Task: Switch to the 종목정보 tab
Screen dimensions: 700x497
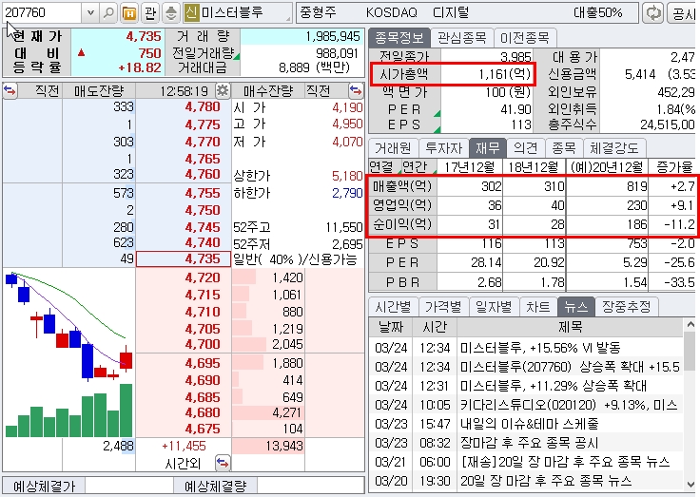Action: 399,38
